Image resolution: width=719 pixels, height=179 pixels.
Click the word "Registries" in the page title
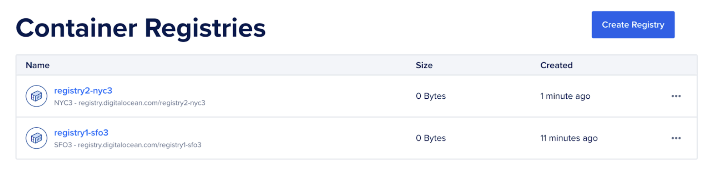coord(205,28)
